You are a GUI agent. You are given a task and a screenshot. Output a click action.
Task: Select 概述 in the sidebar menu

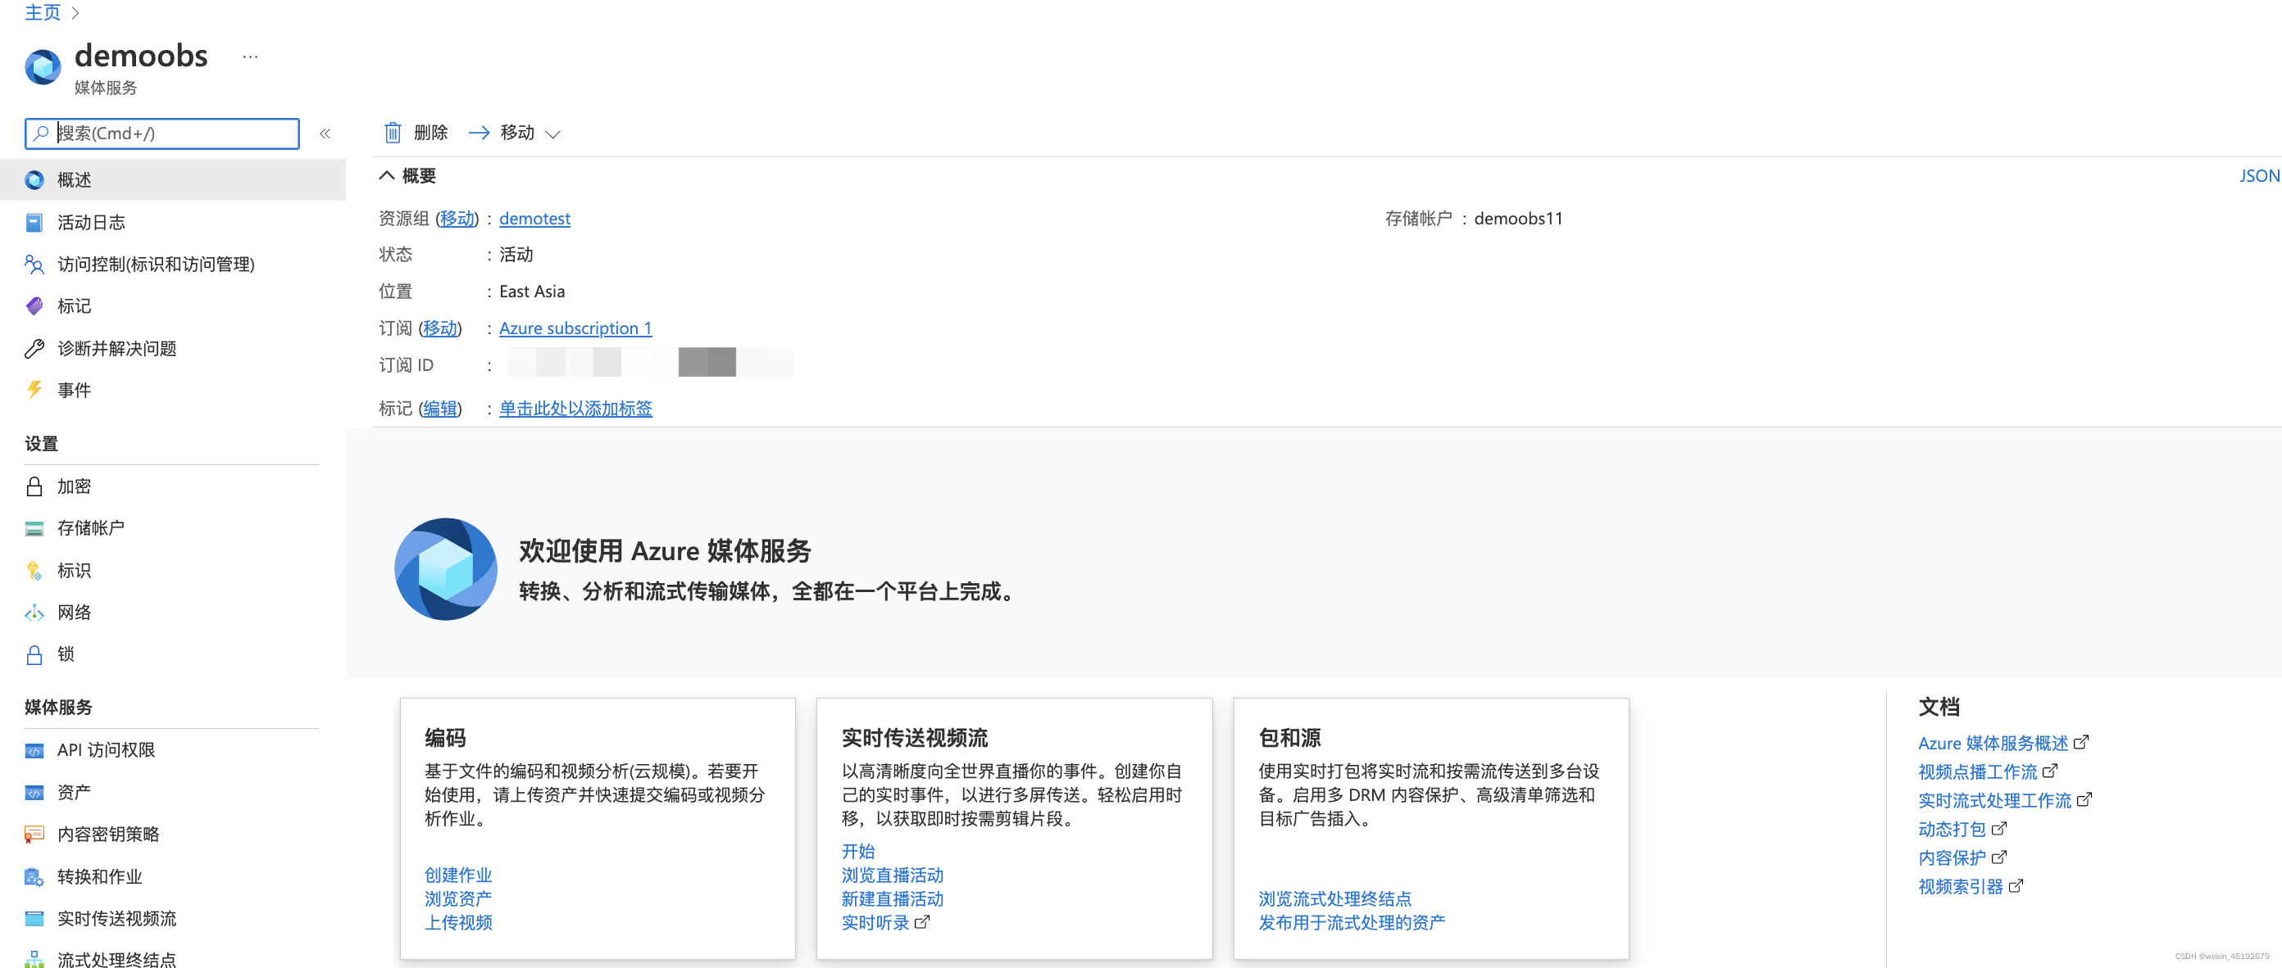173,180
